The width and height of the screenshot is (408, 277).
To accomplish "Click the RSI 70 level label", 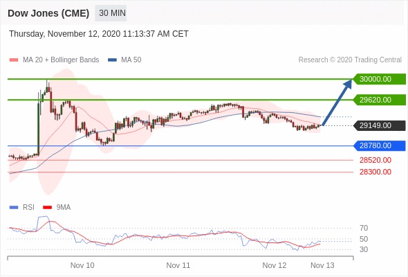I will click(x=364, y=229).
